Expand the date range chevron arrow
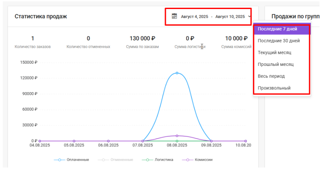Viewport: 324px width, 177px height. coord(249,16)
